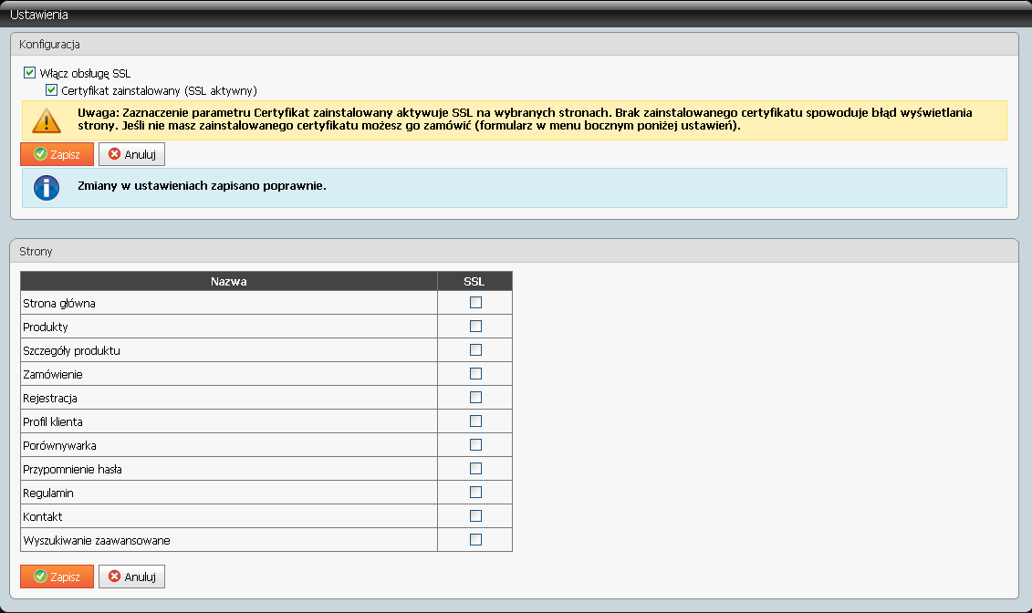This screenshot has height=613, width=1032.
Task: Select 'Regulamin' row name
Action: 48,493
